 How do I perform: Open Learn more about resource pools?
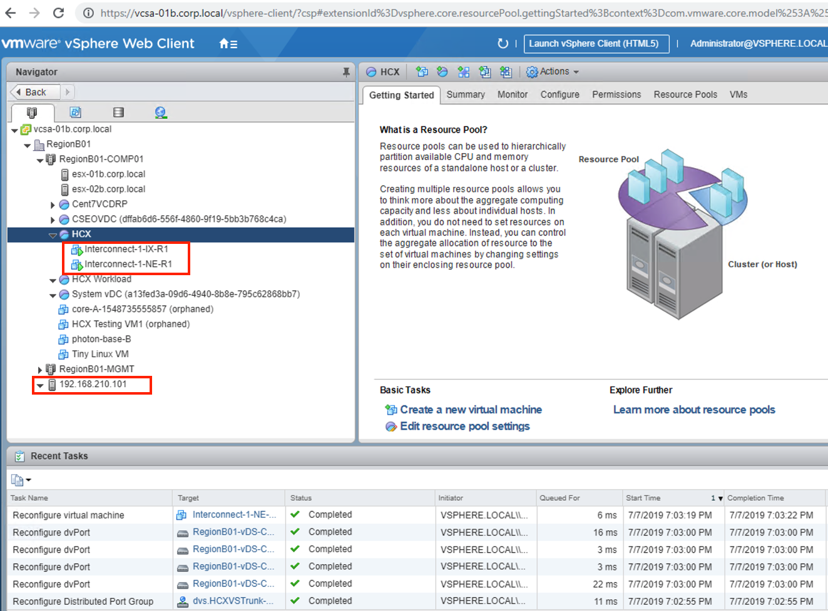click(693, 410)
